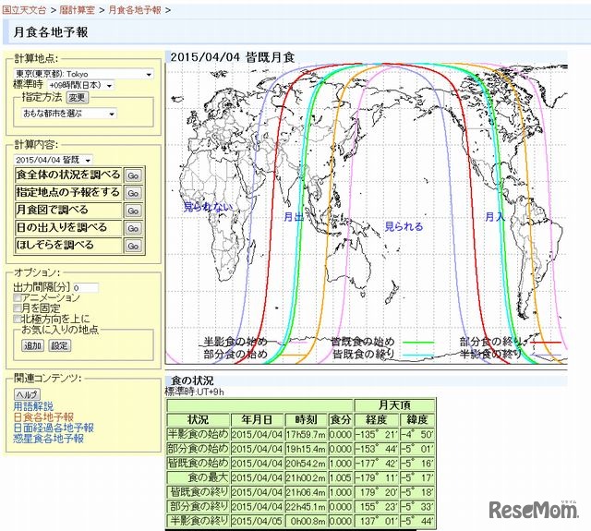Select the 経度 column header
This screenshot has height=531, width=591.
coord(376,420)
